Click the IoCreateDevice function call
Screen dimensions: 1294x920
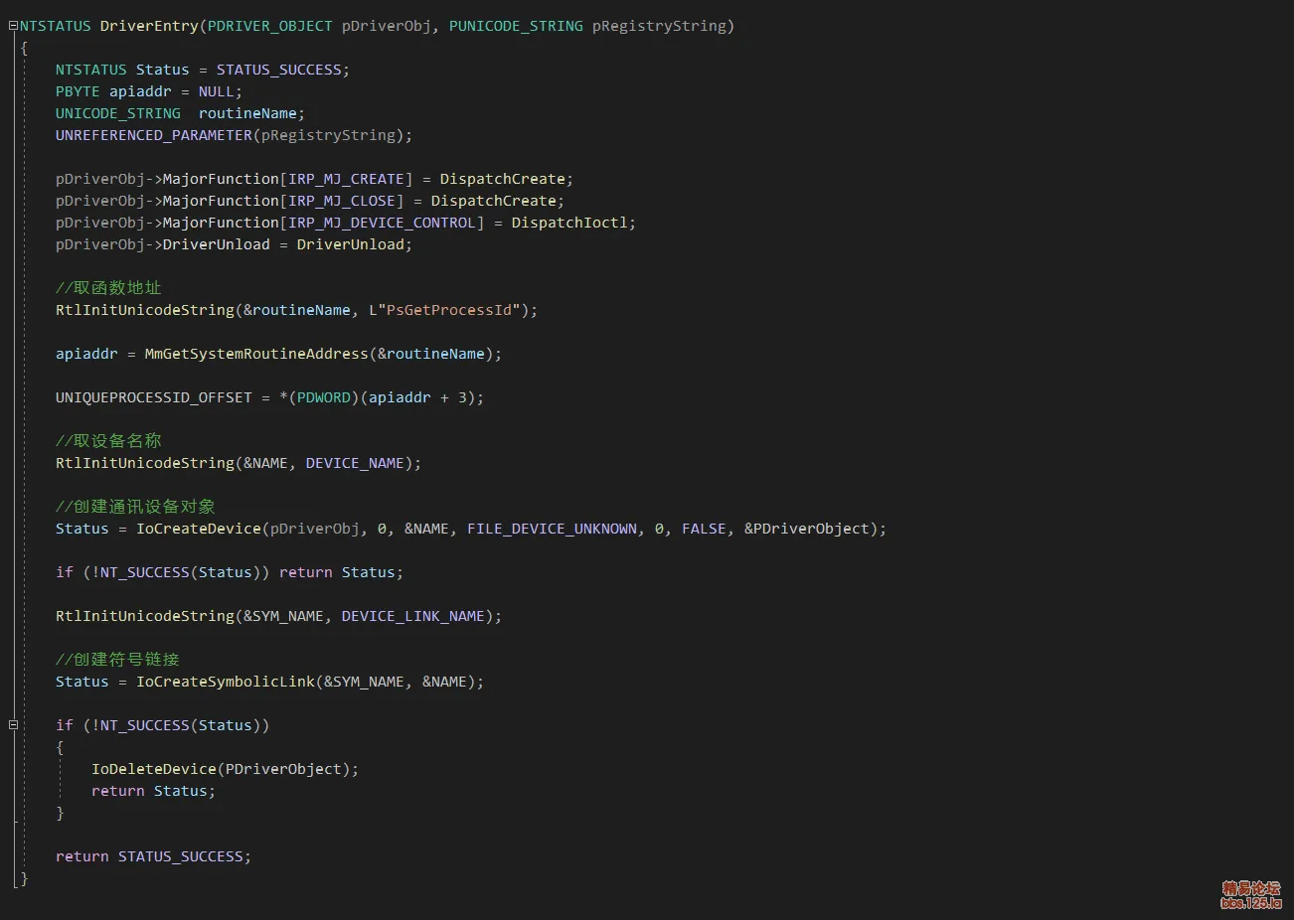(199, 529)
